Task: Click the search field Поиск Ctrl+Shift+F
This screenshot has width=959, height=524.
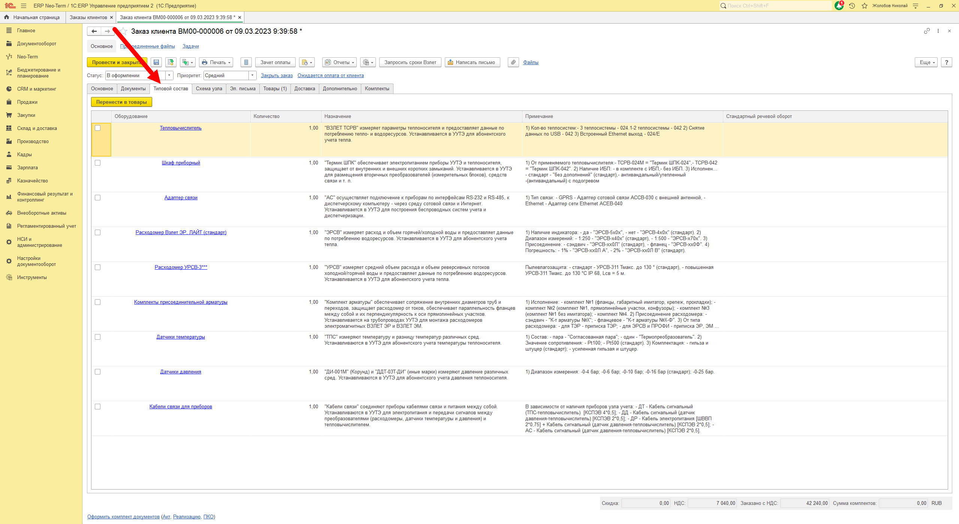Action: point(776,6)
